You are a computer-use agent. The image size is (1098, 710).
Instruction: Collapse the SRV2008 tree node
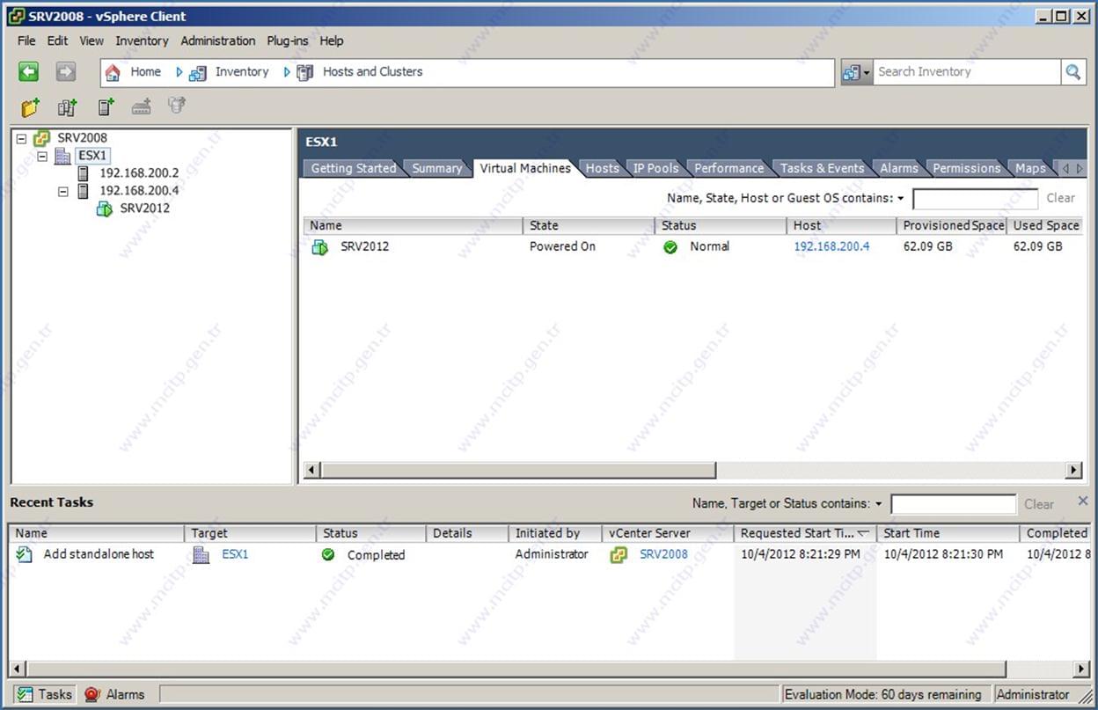tap(21, 139)
